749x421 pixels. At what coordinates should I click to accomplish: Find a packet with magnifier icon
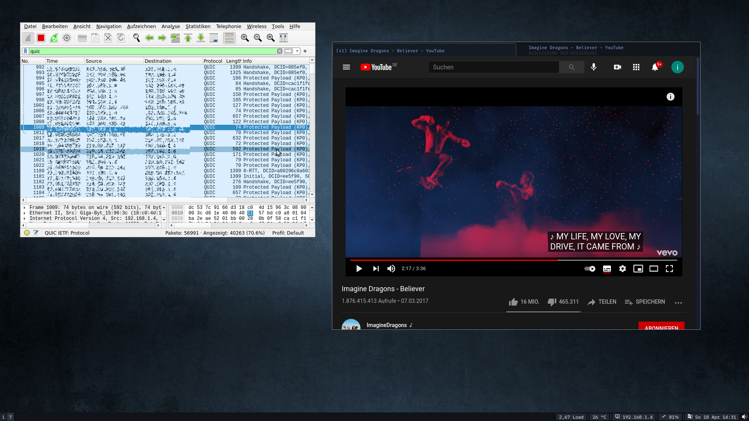pos(136,38)
